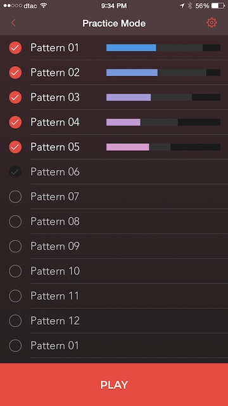Enable Pattern 07 circle checkbox

pyautogui.click(x=15, y=197)
